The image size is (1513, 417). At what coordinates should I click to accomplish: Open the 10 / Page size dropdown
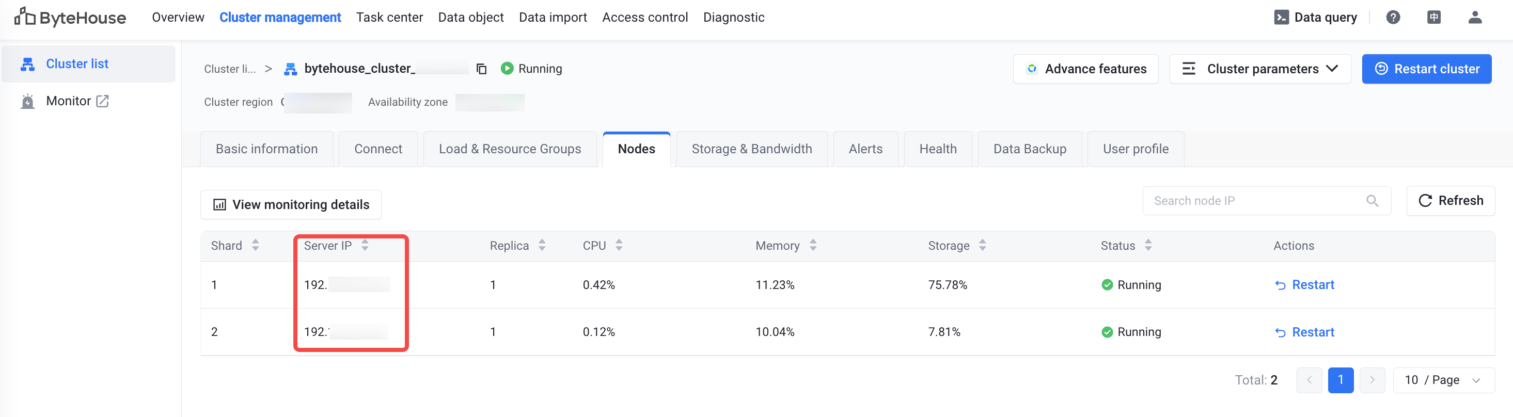coord(1443,380)
